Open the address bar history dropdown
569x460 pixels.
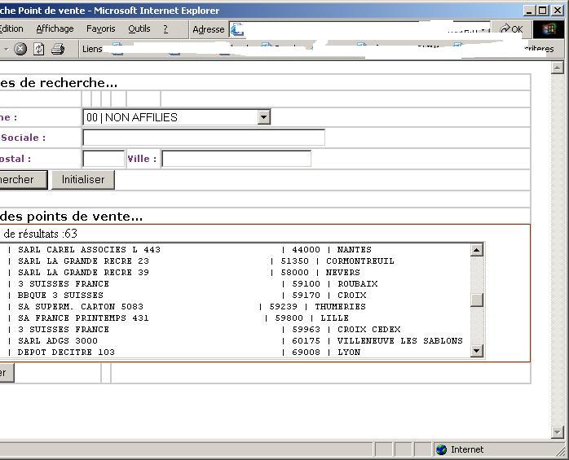click(484, 29)
